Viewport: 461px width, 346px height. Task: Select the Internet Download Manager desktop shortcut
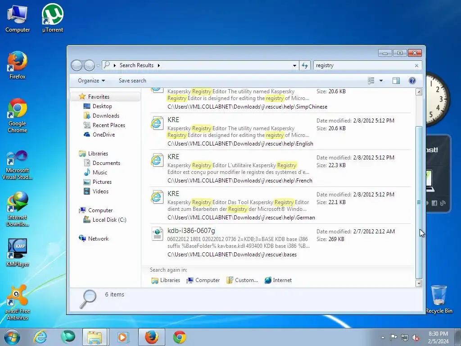tap(18, 209)
